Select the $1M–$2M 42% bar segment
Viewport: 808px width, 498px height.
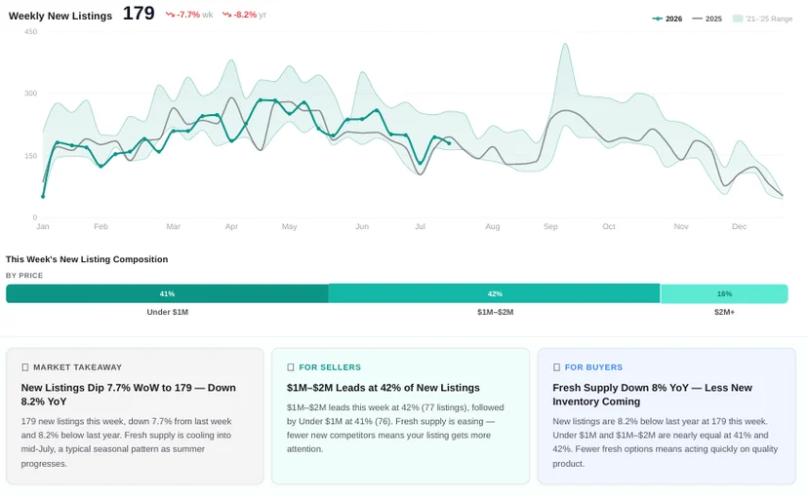[x=495, y=293]
